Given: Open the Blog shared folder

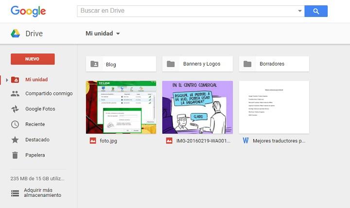Looking at the screenshot, I should pos(121,64).
